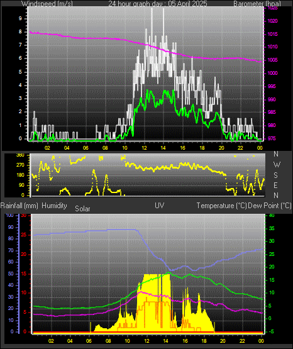Select the Humidity label
293x349 pixels.
54,206
